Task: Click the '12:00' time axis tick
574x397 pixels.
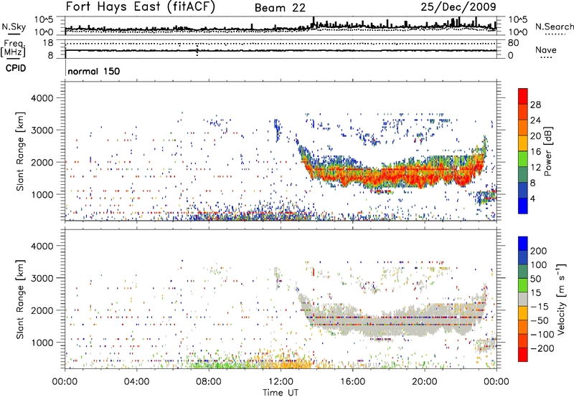Action: [281, 382]
